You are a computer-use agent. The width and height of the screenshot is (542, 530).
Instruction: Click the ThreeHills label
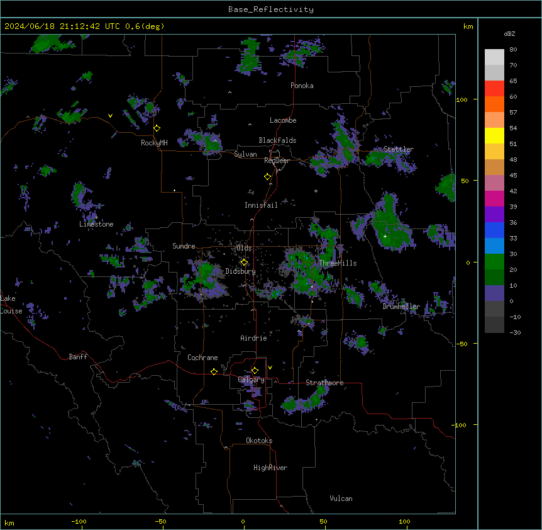[x=338, y=263]
